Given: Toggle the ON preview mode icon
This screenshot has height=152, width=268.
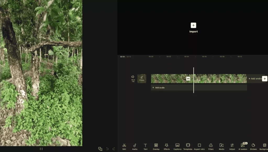Looking at the screenshot, I should [x=100, y=149].
